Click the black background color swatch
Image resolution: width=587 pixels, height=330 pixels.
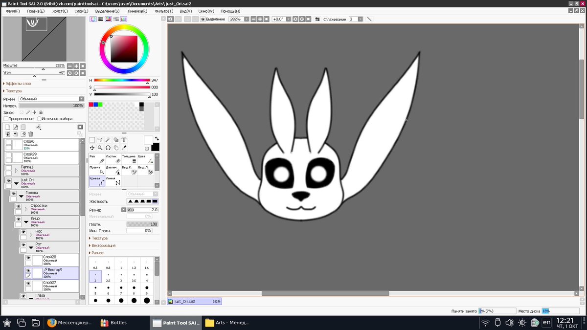point(155,147)
